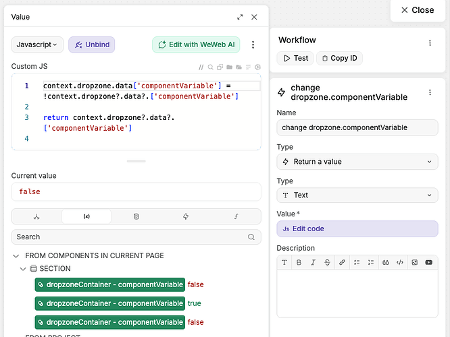Toggle italic formatting in Description editor
The height and width of the screenshot is (337, 450).
[313, 262]
